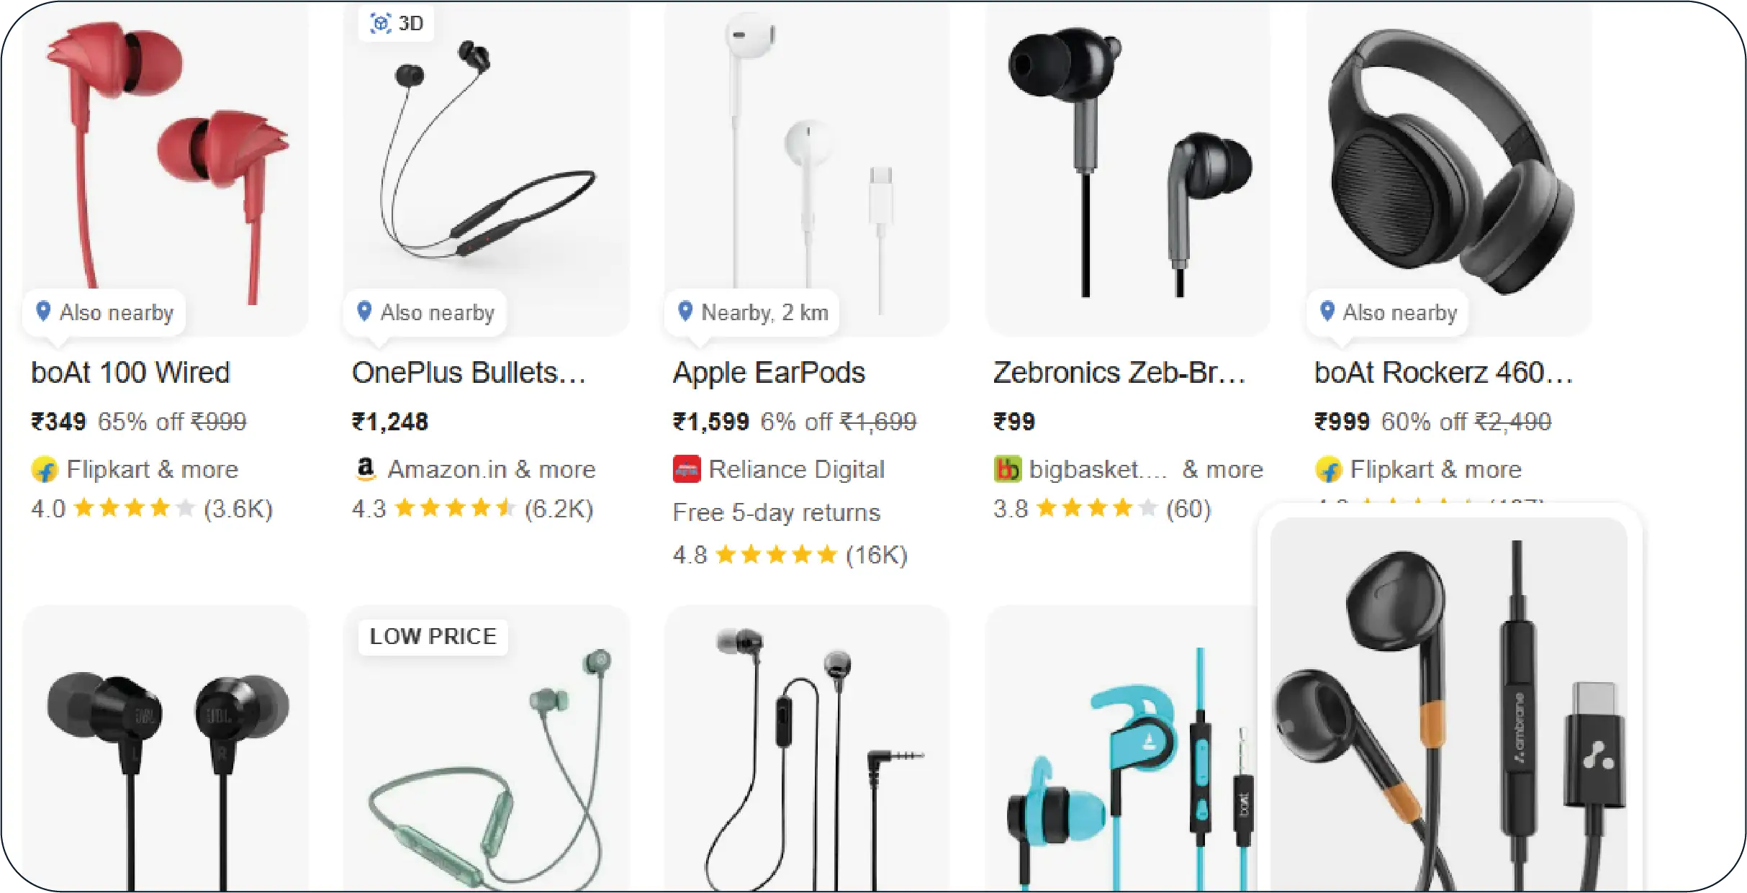This screenshot has height=893, width=1747.
Task: Open the Apple EarPods product title
Action: click(769, 373)
